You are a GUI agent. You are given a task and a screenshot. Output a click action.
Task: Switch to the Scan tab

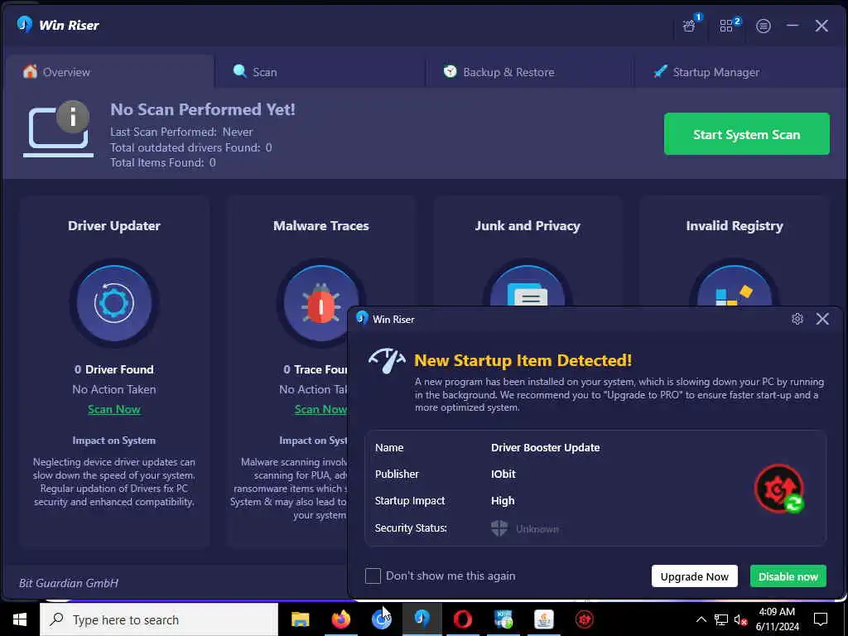[x=320, y=72]
